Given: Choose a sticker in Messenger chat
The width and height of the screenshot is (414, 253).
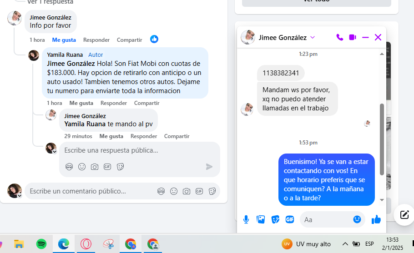Looking at the screenshot, I should (x=275, y=219).
